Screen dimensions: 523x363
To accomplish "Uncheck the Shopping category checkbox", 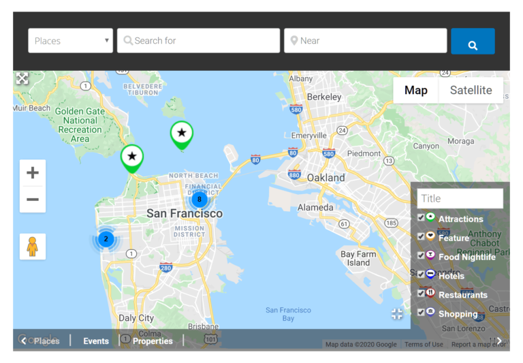I will click(x=421, y=313).
